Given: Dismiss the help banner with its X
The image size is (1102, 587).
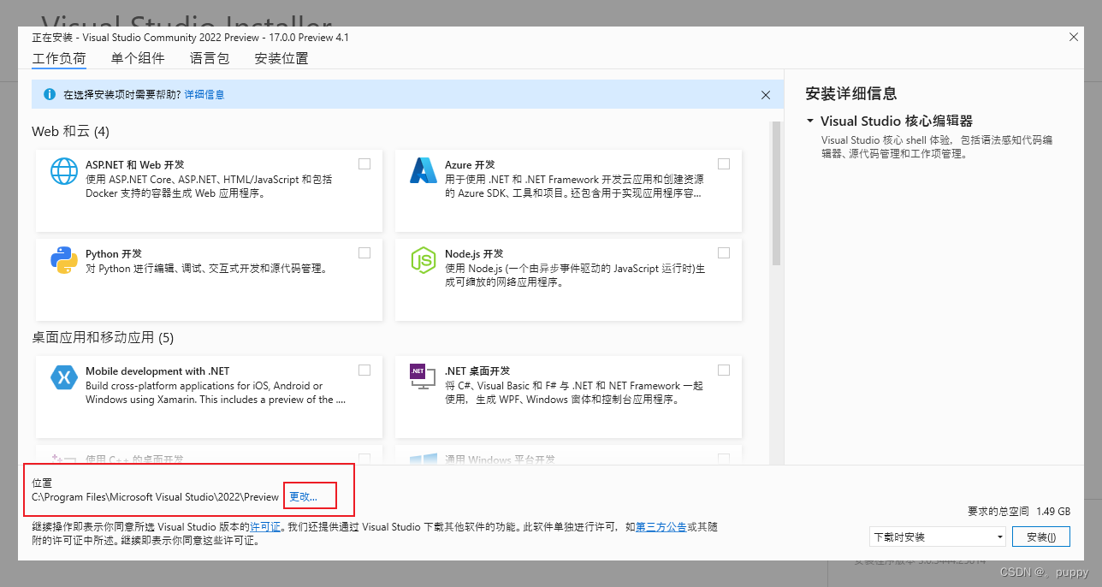Looking at the screenshot, I should [x=766, y=94].
